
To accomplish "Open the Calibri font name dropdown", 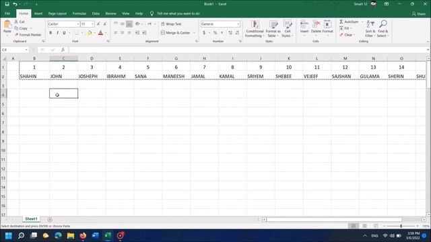I will tap(78, 24).
